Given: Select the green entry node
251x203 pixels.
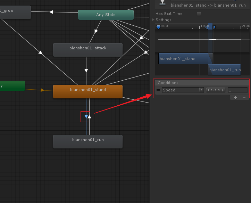Looking at the screenshot, I should pos(12,86).
